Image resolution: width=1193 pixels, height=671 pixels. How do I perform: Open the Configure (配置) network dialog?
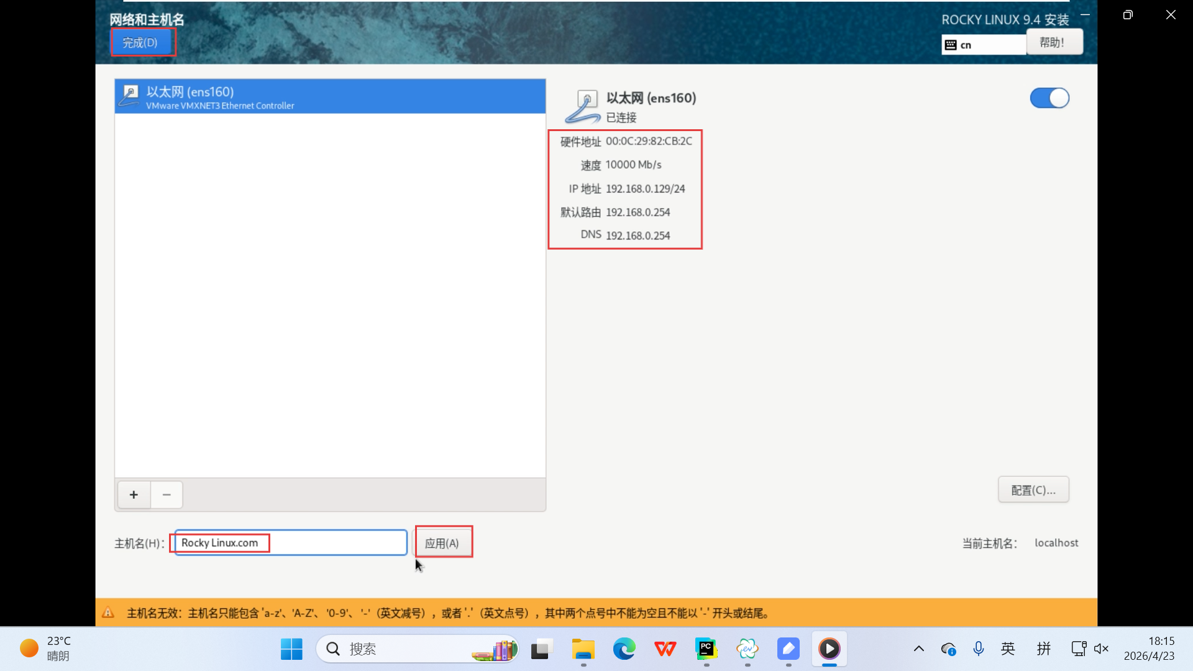1033,490
